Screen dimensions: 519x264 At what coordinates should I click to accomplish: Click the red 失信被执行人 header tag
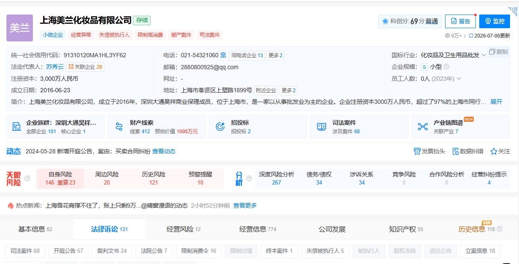pyautogui.click(x=114, y=35)
